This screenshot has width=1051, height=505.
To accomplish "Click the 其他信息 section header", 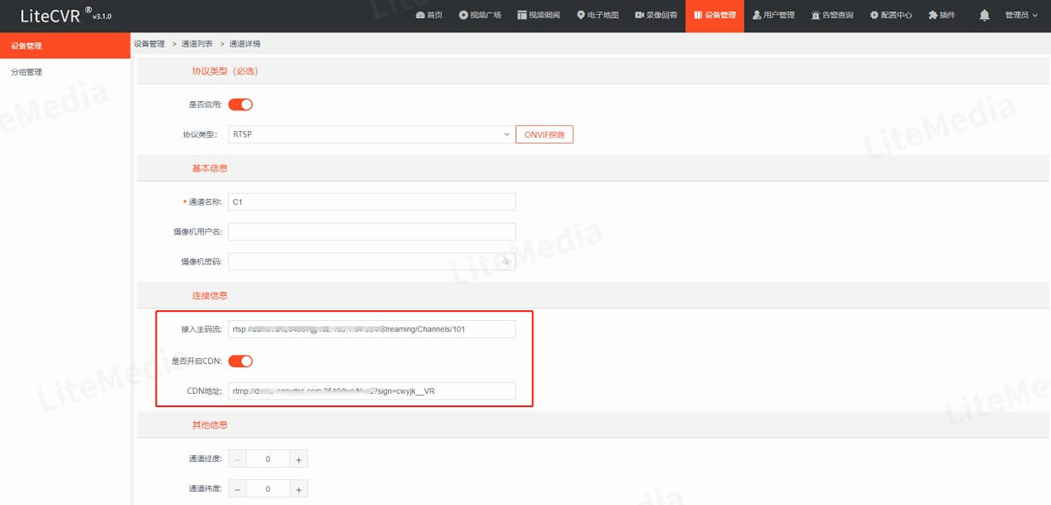I will (x=209, y=425).
